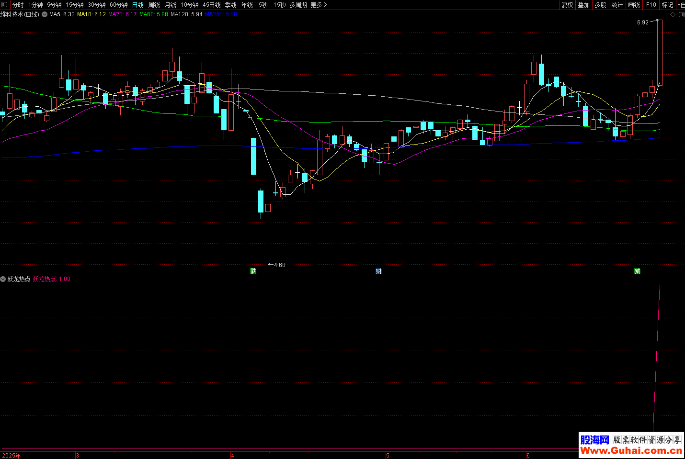Click the +自 add-to-watchlist button
The width and height of the screenshot is (685, 459).
681,5
